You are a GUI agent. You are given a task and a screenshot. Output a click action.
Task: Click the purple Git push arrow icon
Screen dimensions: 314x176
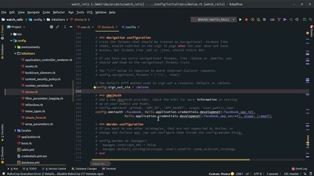pyautogui.click(x=285, y=20)
